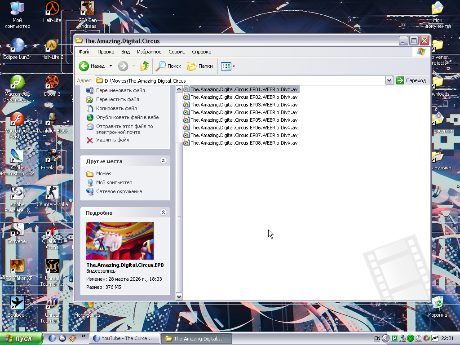Select Doom 3 desktop icon
The width and height of the screenshot is (460, 345).
(x=52, y=86)
